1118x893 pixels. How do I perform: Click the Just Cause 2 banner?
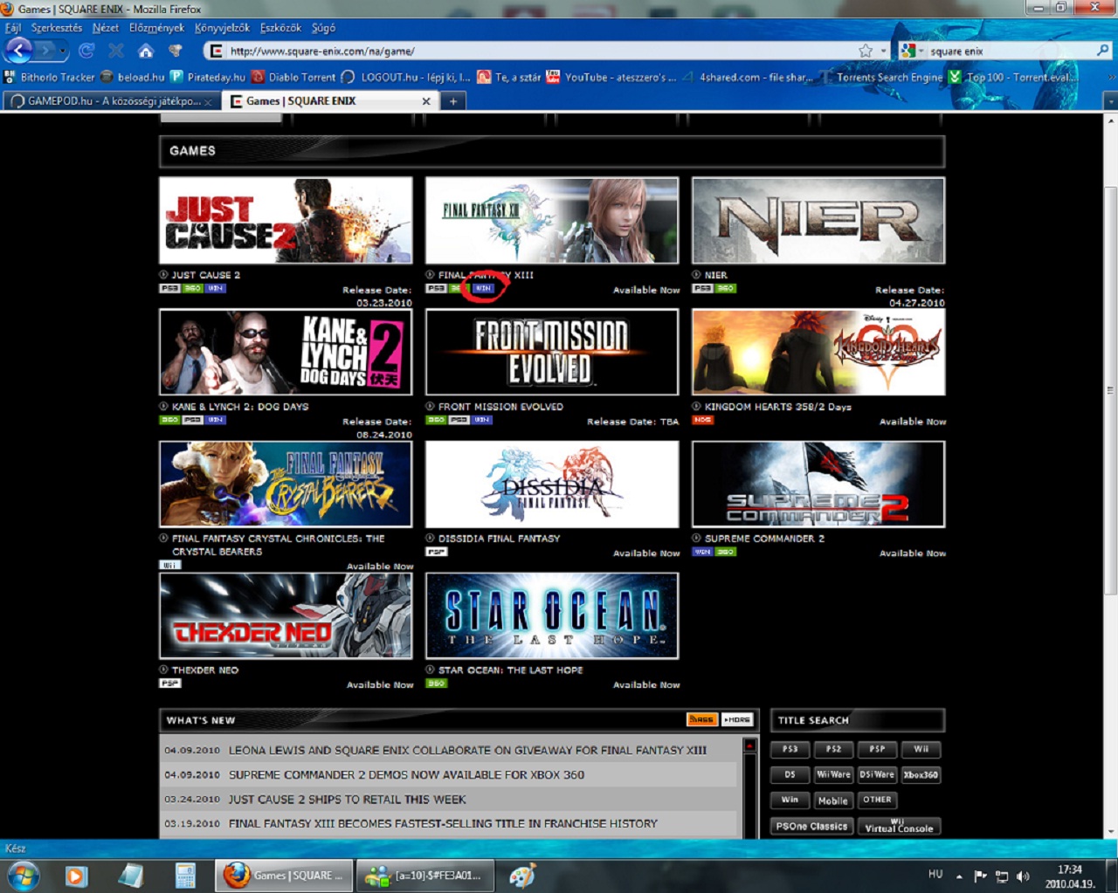(x=286, y=220)
